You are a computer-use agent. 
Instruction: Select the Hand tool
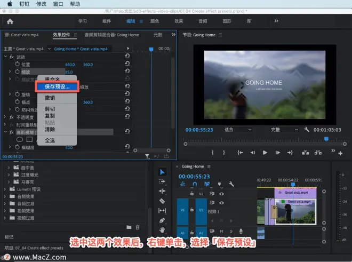[162, 230]
